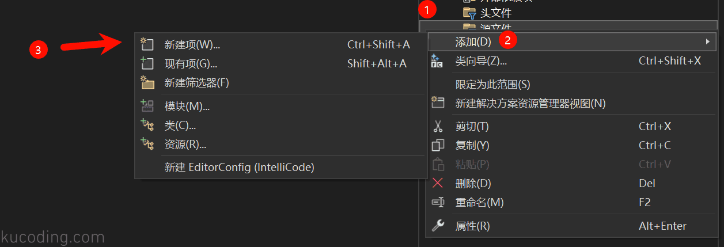Click the scissors cut icon
The width and height of the screenshot is (724, 247).
pos(438,126)
